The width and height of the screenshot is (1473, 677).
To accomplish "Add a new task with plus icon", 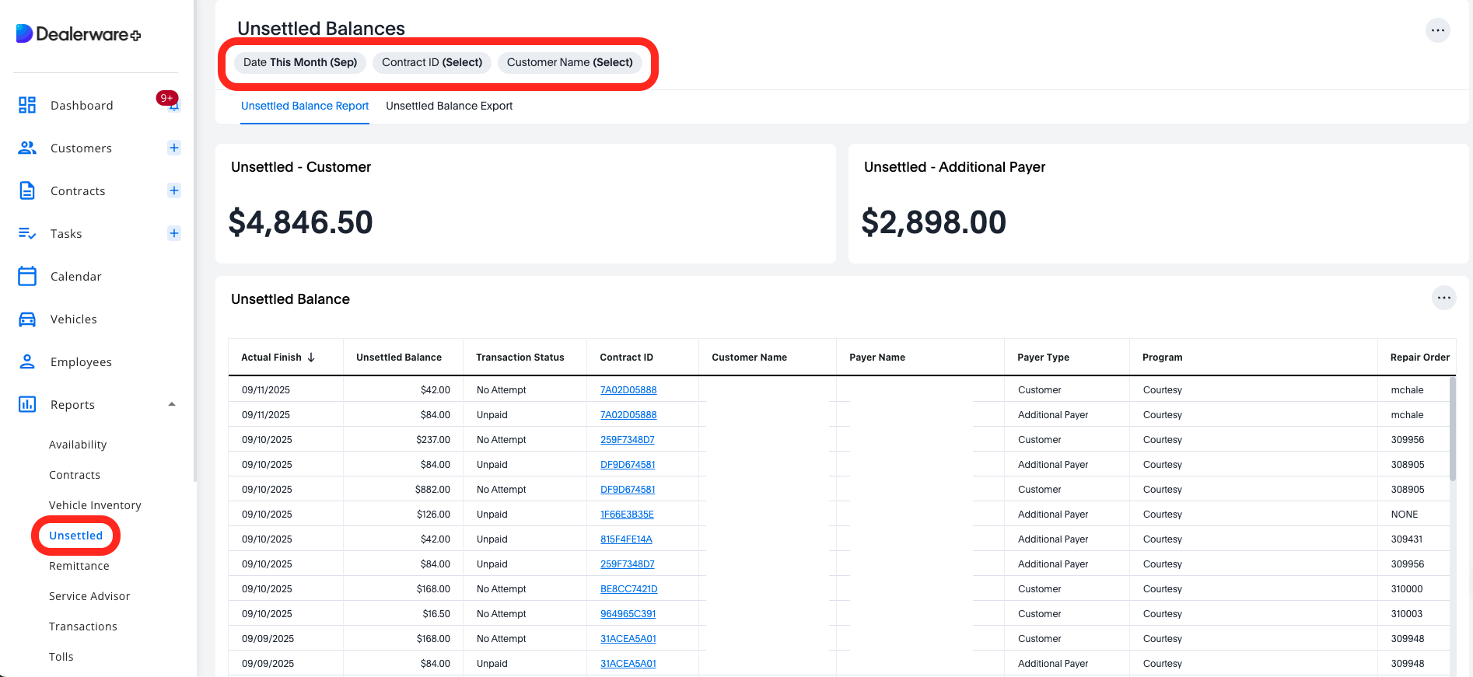I will pyautogui.click(x=174, y=233).
